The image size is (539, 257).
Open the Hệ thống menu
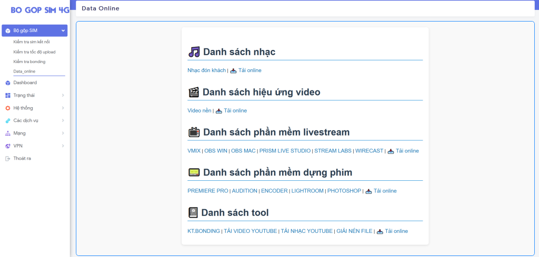(x=23, y=108)
